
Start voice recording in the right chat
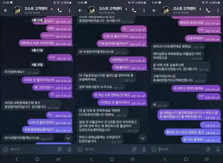[218, 149]
